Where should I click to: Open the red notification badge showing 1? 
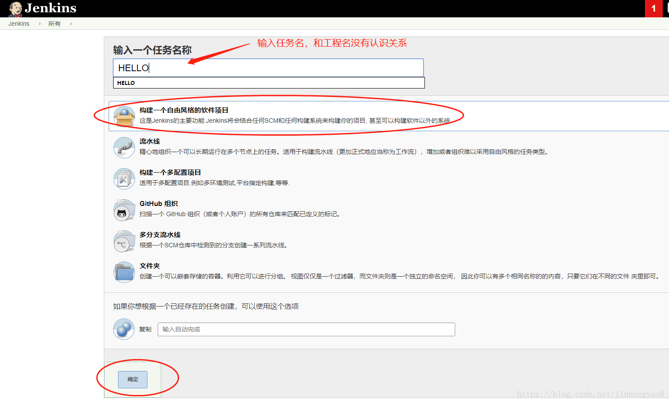(x=653, y=8)
